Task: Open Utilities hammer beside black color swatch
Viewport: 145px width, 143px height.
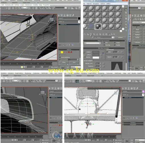Action: click(73, 15)
